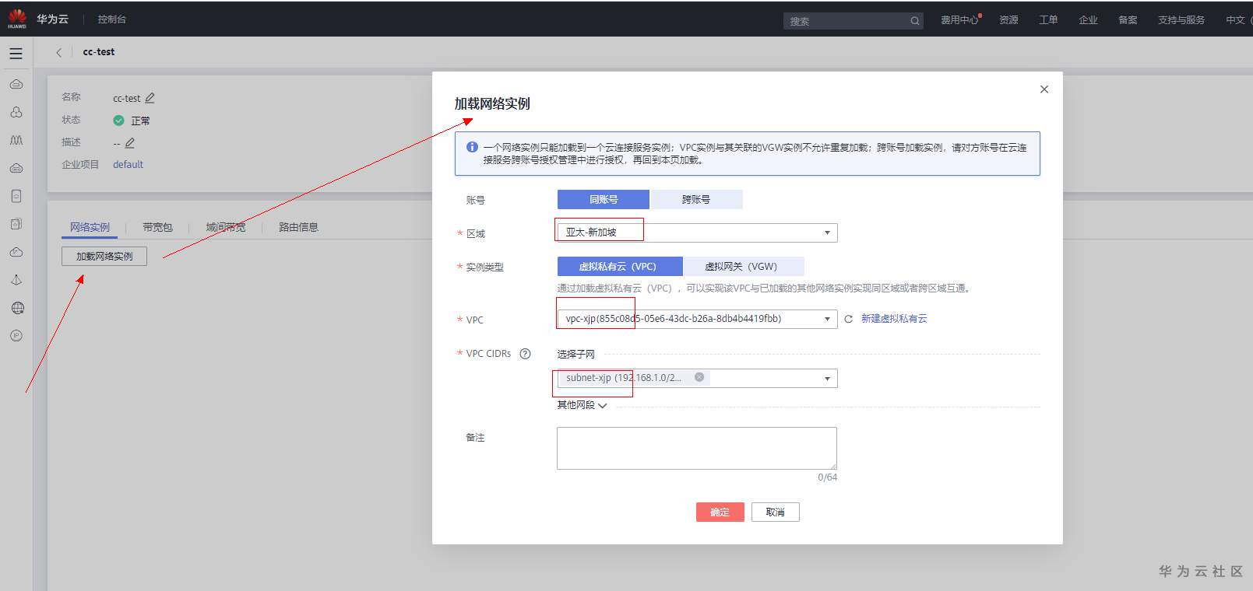Screen dimensions: 1253x591
Task: Open the VPC dropdown vpc-xjp
Action: tap(697, 319)
